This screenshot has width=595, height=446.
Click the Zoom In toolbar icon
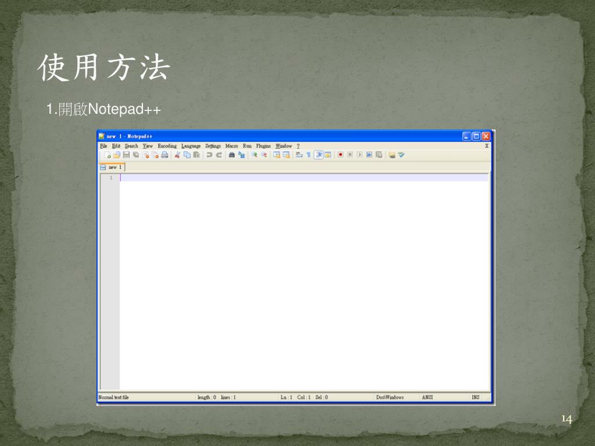pyautogui.click(x=255, y=154)
